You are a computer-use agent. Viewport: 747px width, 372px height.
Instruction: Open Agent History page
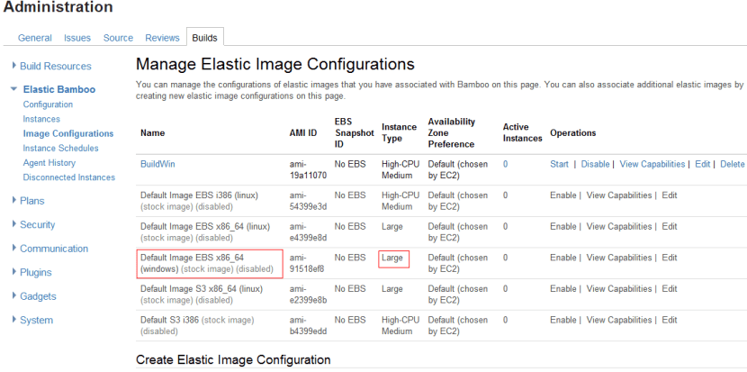coord(49,163)
